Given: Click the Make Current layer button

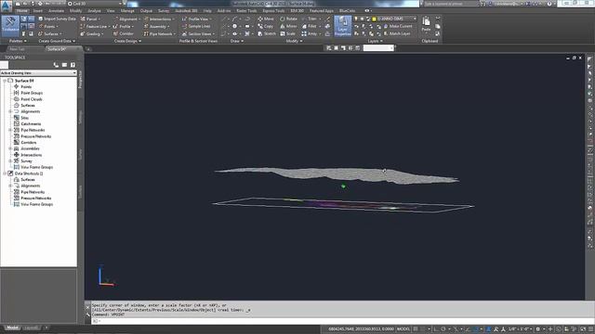Looking at the screenshot, I should 398,26.
